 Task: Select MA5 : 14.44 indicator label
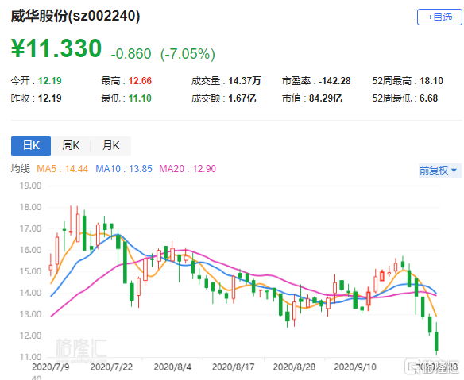(63, 169)
